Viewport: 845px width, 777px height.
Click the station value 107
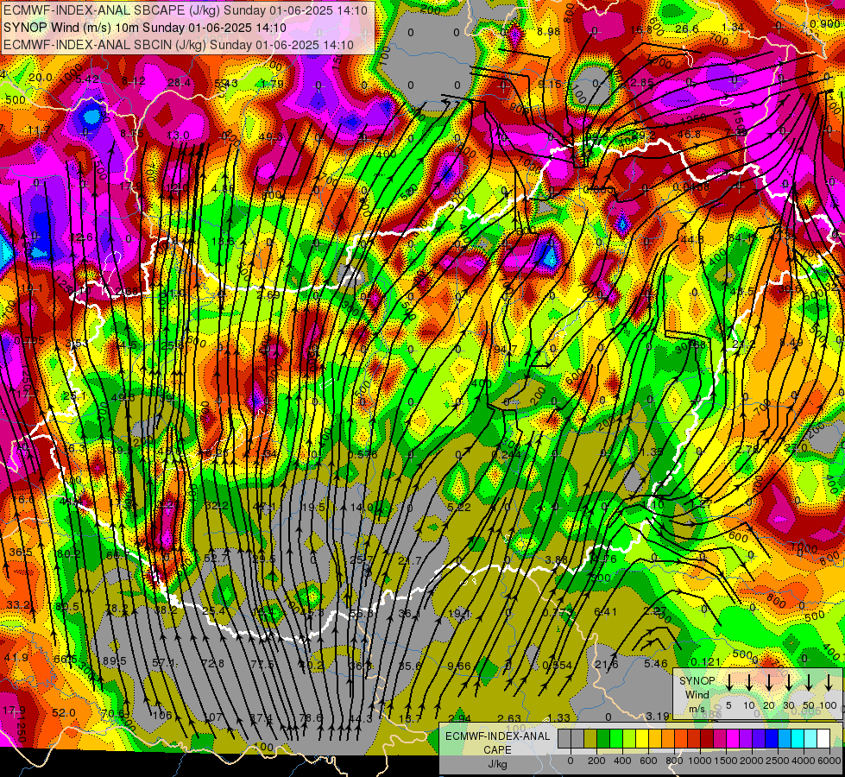point(213,717)
